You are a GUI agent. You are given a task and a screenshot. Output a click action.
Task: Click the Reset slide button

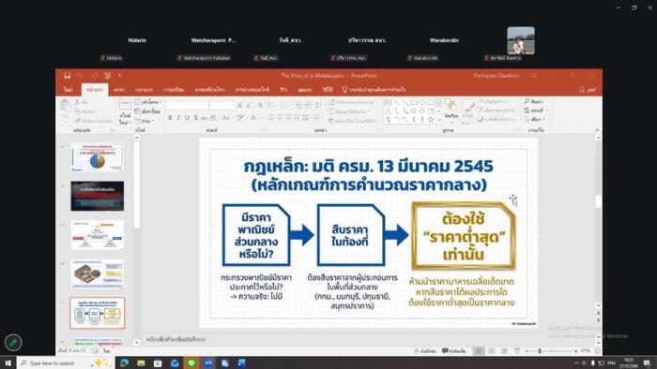point(147,111)
